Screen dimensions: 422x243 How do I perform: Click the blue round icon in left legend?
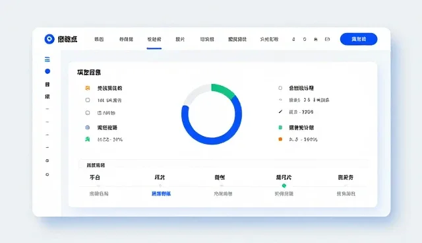tap(88, 127)
